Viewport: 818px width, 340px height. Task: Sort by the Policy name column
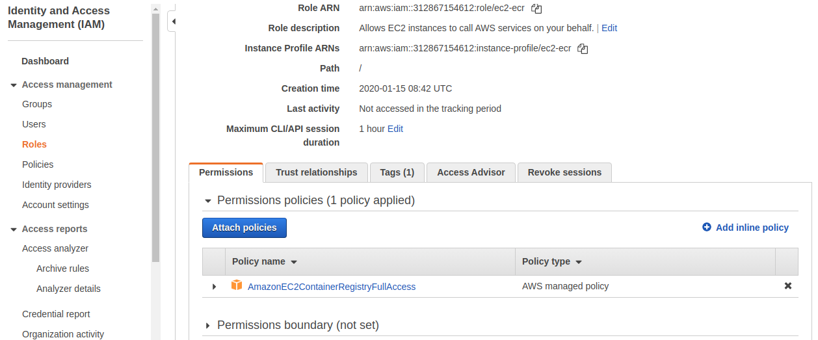click(264, 261)
